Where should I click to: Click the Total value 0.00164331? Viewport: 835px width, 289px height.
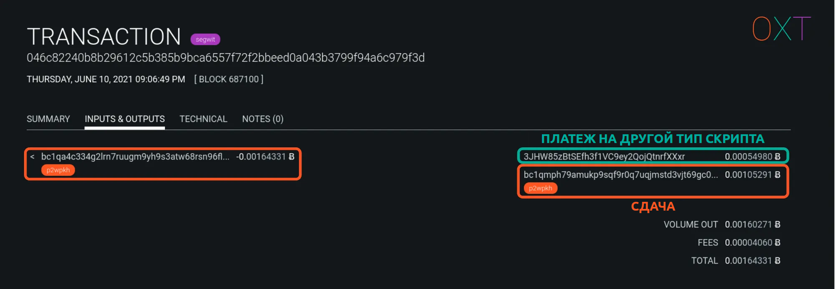[x=752, y=261]
